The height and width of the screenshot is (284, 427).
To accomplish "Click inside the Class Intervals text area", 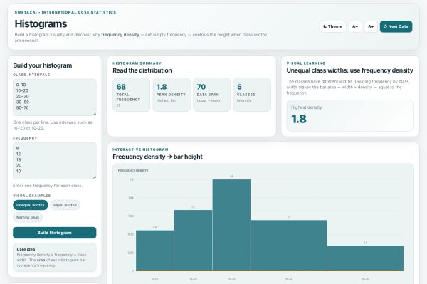I will [x=55, y=98].
